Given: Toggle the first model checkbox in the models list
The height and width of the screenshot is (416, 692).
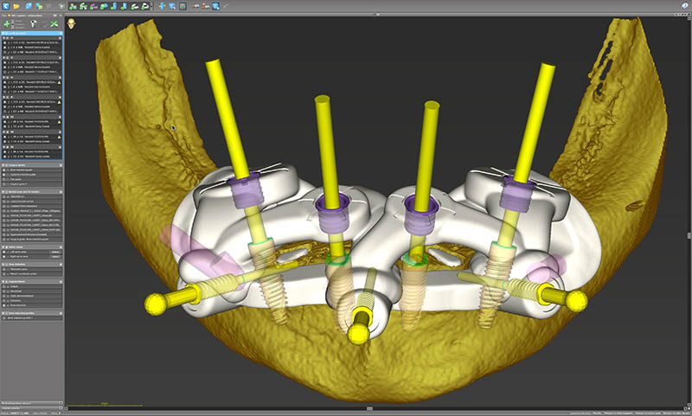Looking at the screenshot, I should pos(5,196).
